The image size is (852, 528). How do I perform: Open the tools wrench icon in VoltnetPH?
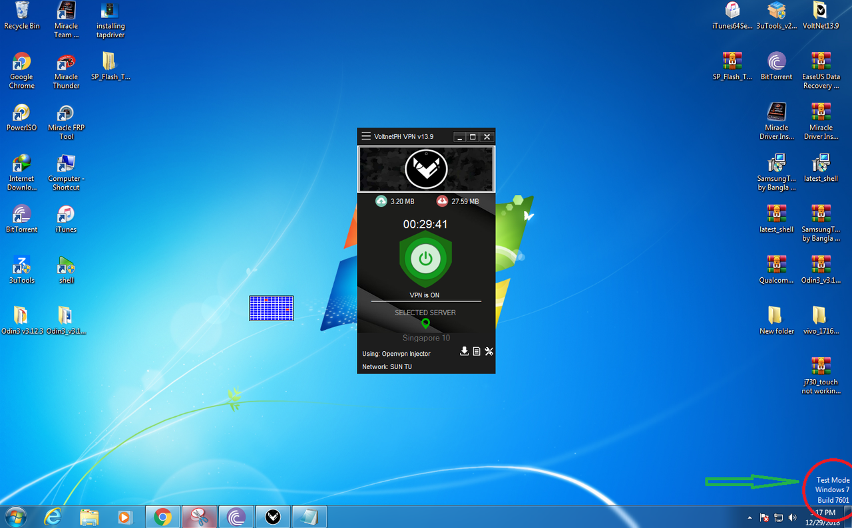pos(489,351)
